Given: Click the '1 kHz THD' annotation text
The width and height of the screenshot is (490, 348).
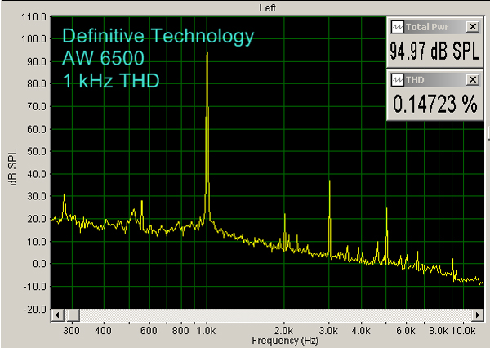Looking at the screenshot, I should [x=111, y=81].
